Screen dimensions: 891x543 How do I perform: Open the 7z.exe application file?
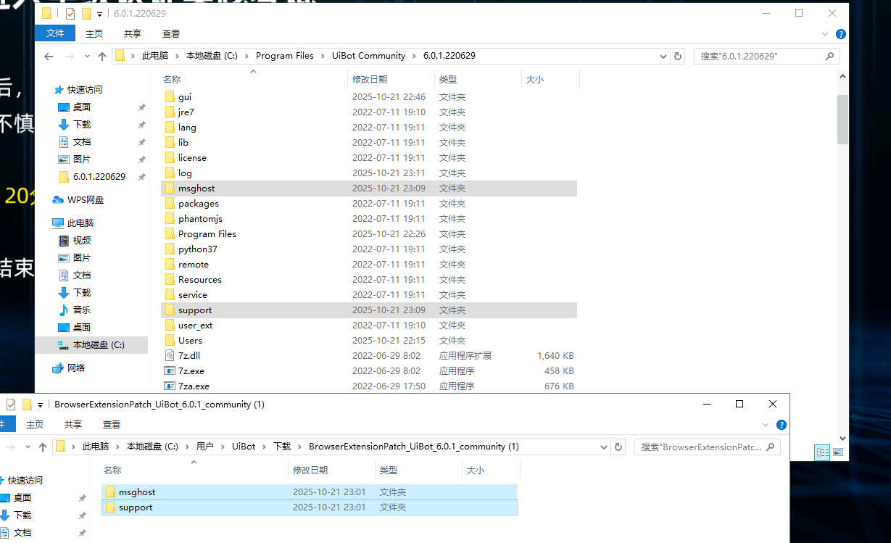tap(191, 371)
